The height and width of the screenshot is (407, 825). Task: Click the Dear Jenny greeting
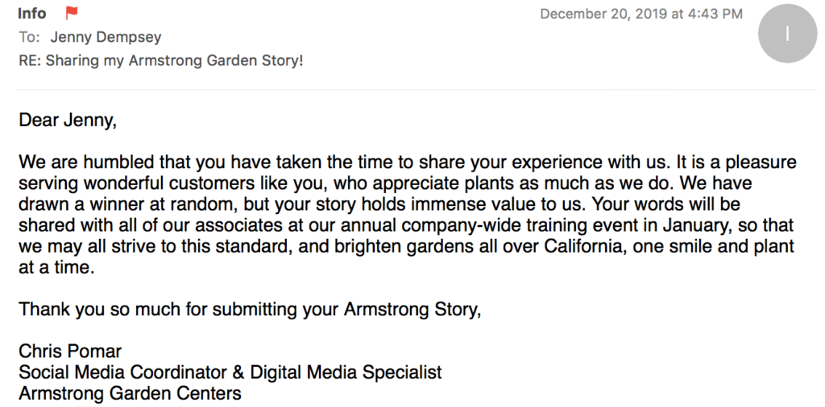[68, 121]
